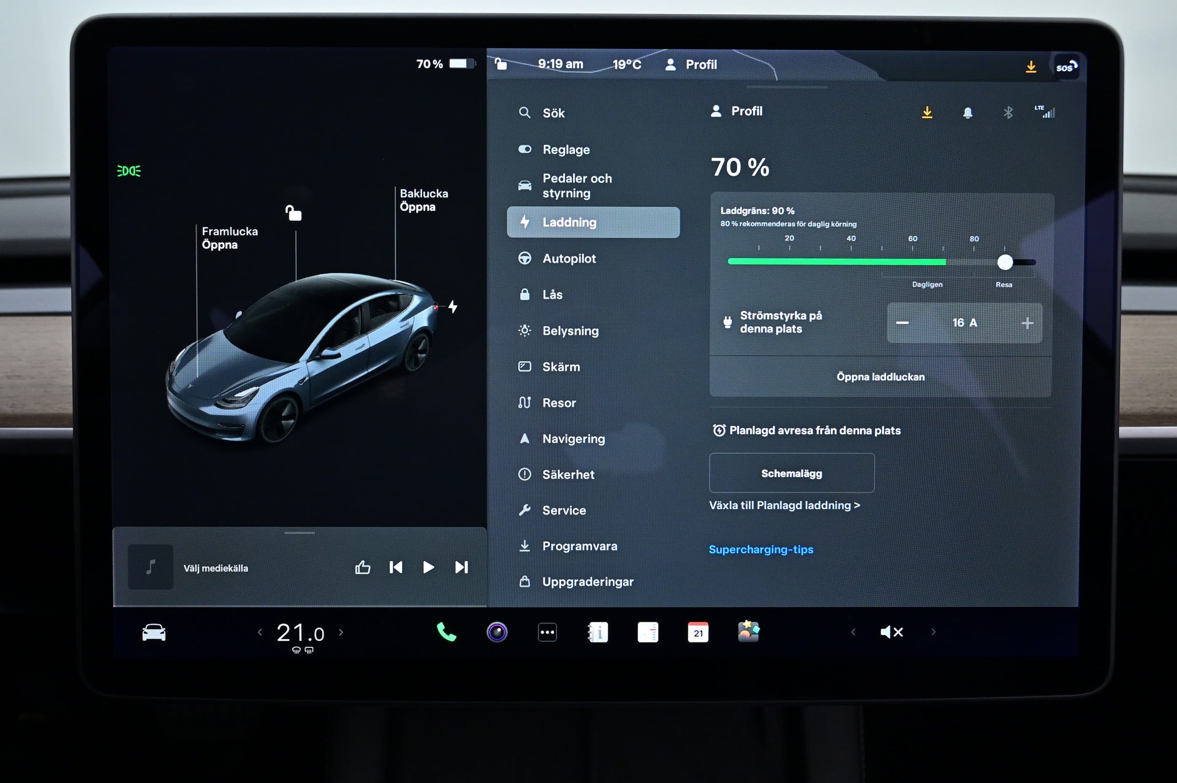
Task: Tap the headlight indicator icon
Action: [129, 171]
